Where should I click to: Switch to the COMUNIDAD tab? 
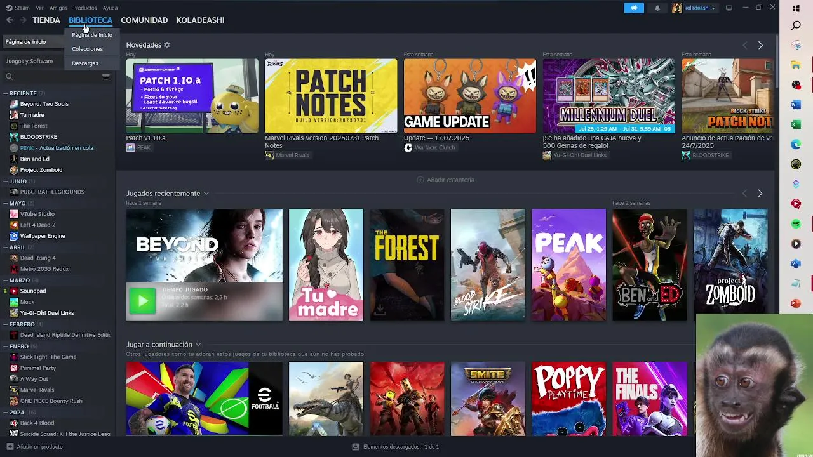coord(144,20)
